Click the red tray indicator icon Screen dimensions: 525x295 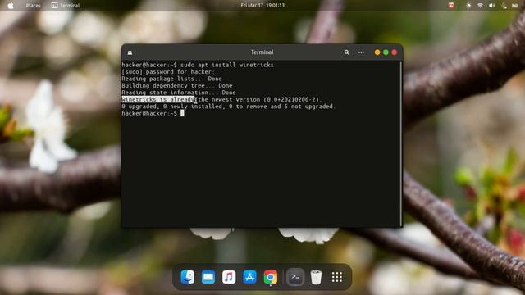click(451, 5)
